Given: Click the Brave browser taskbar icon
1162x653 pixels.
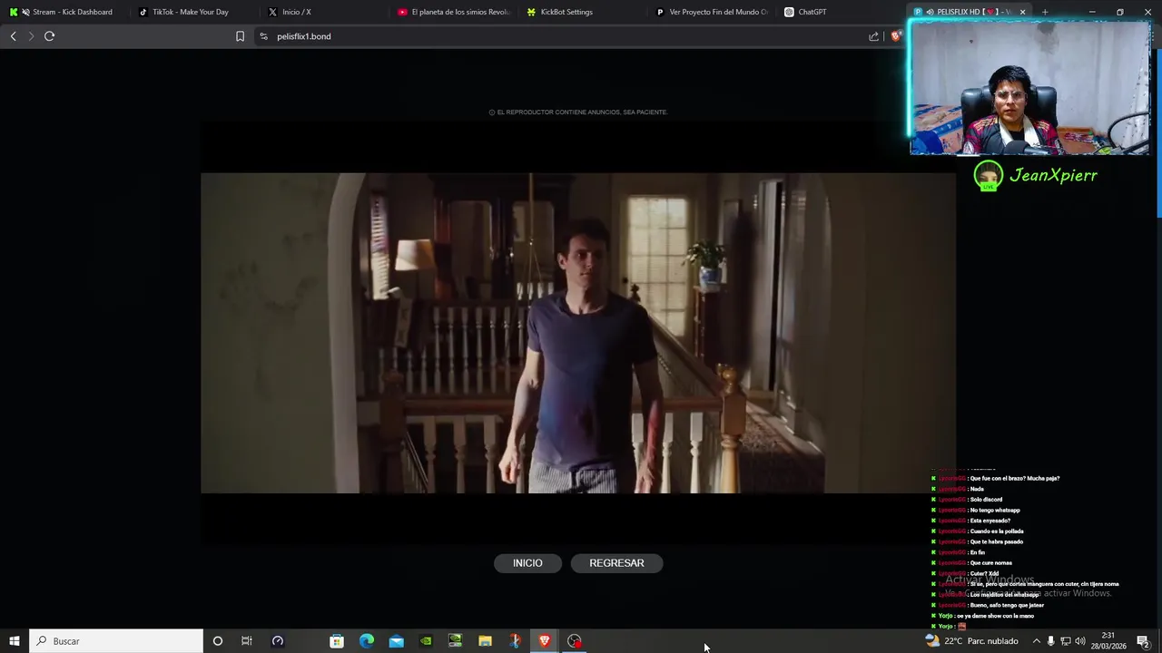Looking at the screenshot, I should [x=545, y=641].
